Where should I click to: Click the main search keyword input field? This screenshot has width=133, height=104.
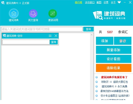[x=42, y=29]
